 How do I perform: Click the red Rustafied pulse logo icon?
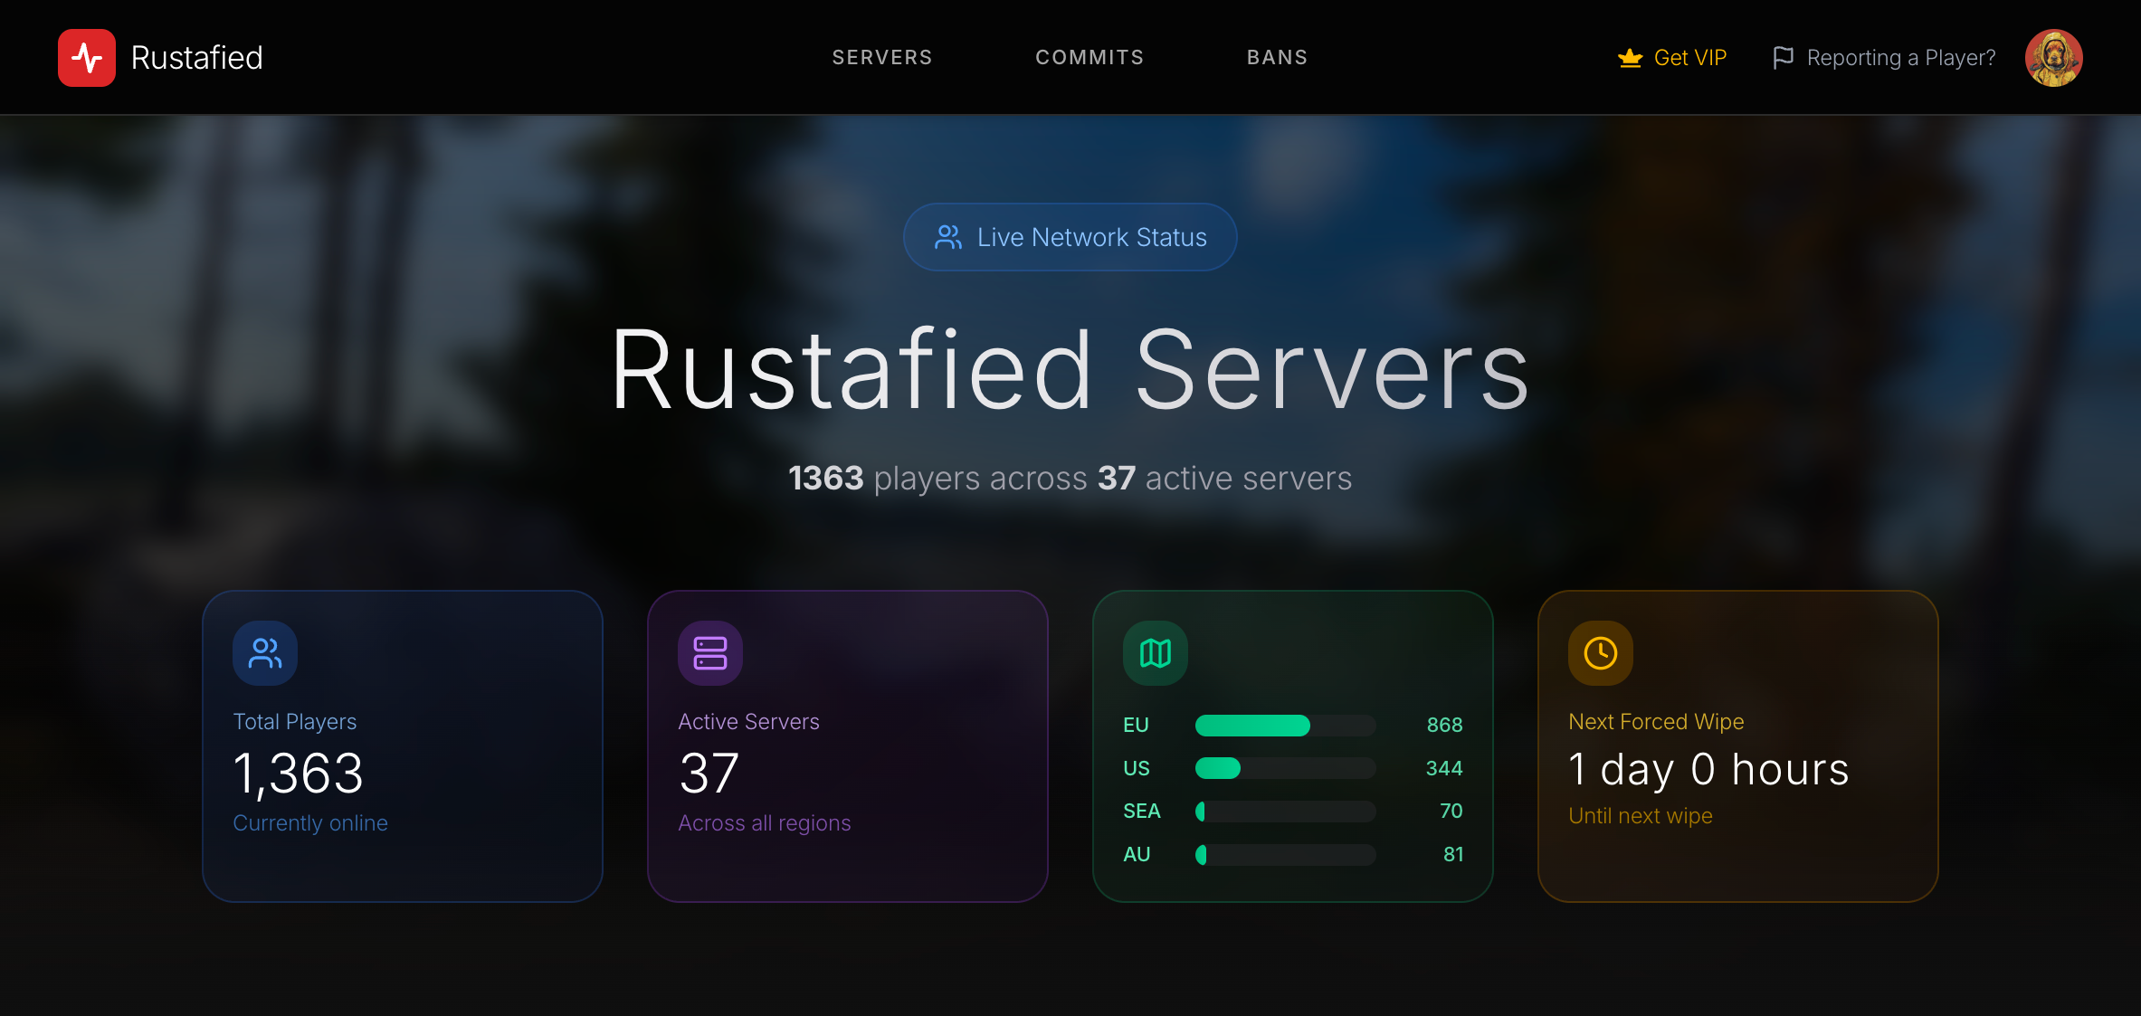[x=87, y=58]
